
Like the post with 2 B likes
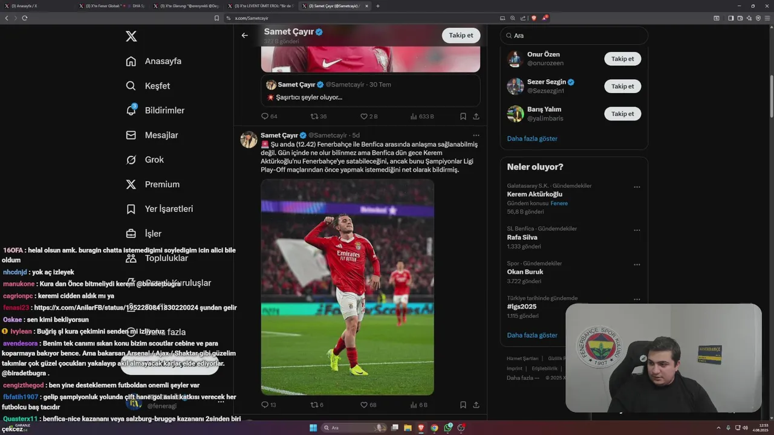[x=369, y=116]
